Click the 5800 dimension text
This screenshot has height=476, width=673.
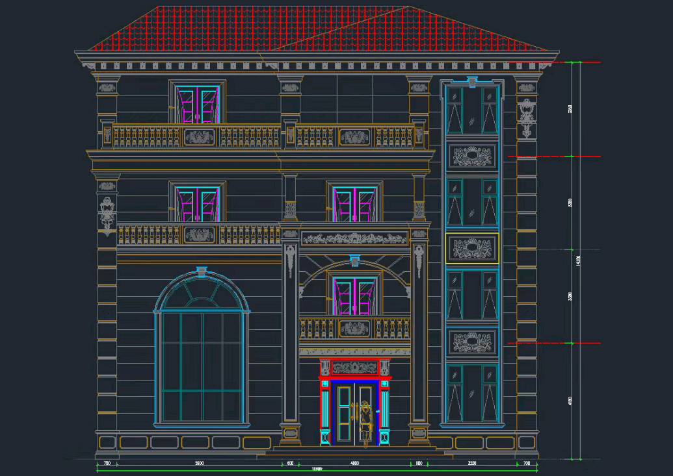200,463
